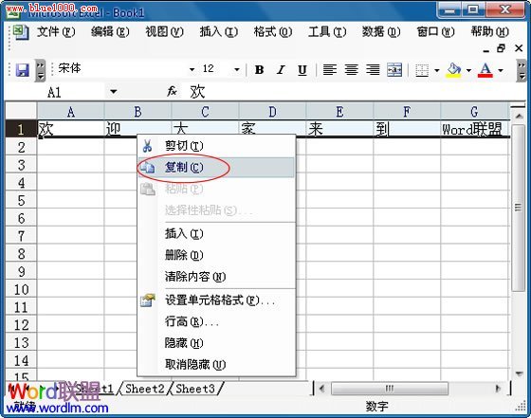Select column A header
531x418 pixels.
[70, 112]
